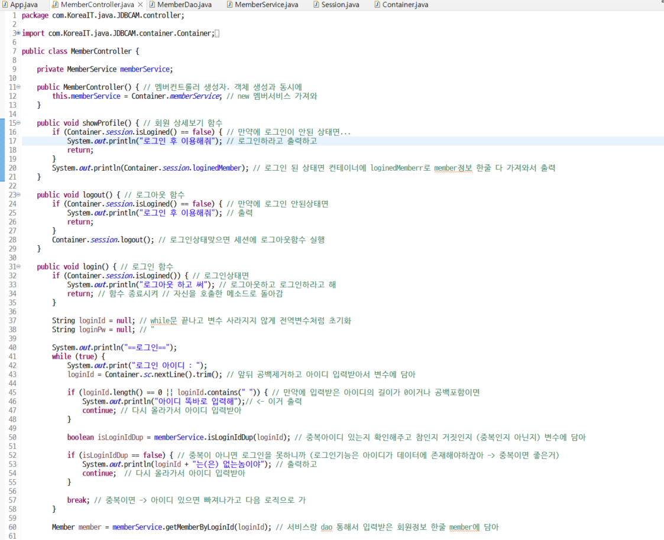Click the 'break' keyword on line 57
Image resolution: width=664 pixels, height=540 pixels.
(x=77, y=500)
